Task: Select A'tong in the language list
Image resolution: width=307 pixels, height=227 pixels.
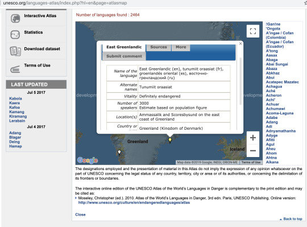Action: coord(272,51)
